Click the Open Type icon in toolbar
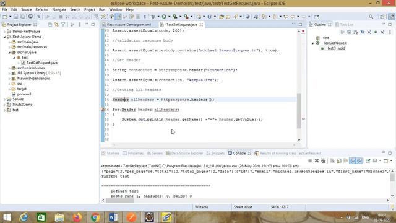Image resolution: width=396 pixels, height=223 pixels. click(x=222, y=17)
